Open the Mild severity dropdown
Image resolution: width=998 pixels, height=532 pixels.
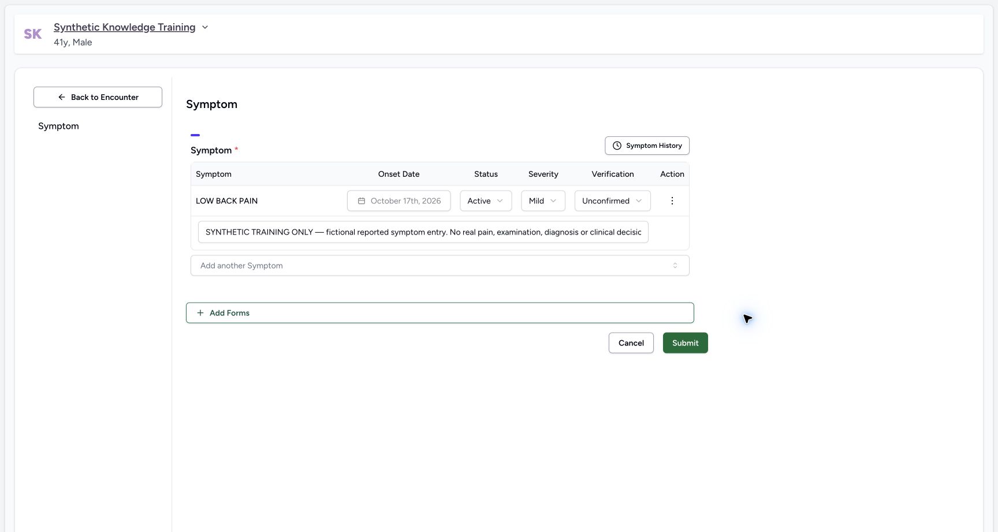click(543, 201)
